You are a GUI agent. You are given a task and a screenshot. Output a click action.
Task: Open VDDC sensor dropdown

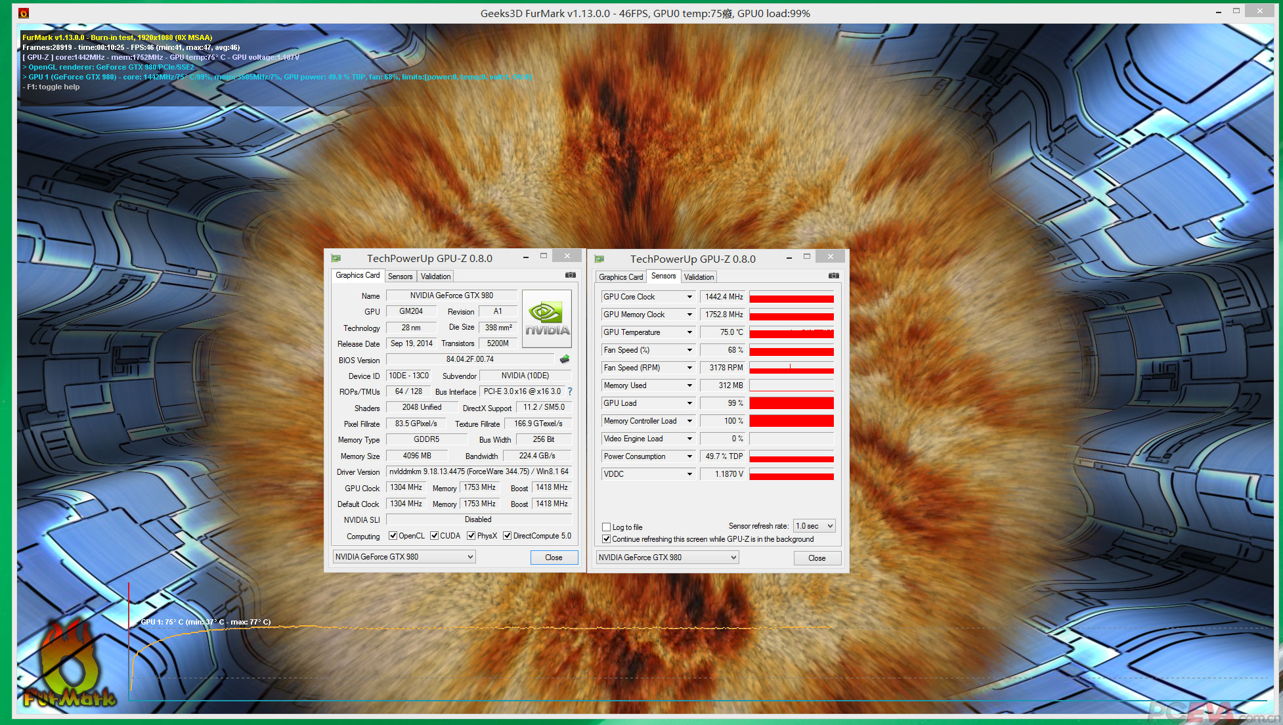pyautogui.click(x=689, y=474)
